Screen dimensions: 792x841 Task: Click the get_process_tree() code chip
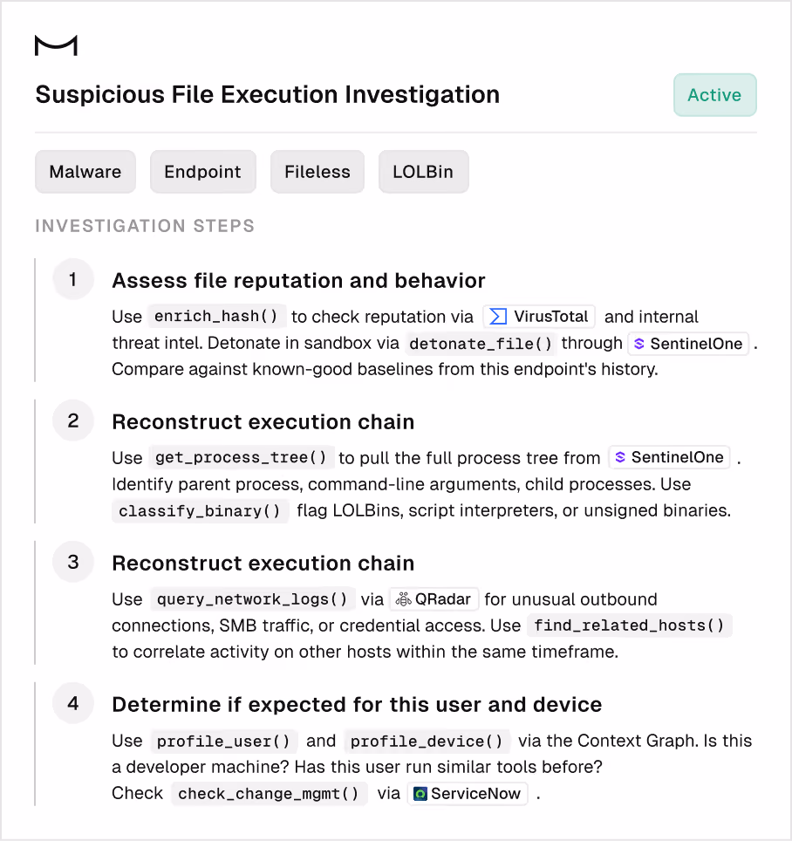(x=241, y=457)
